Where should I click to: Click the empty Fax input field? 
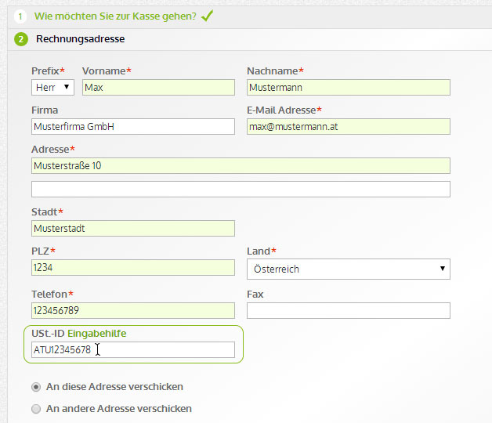pos(348,311)
